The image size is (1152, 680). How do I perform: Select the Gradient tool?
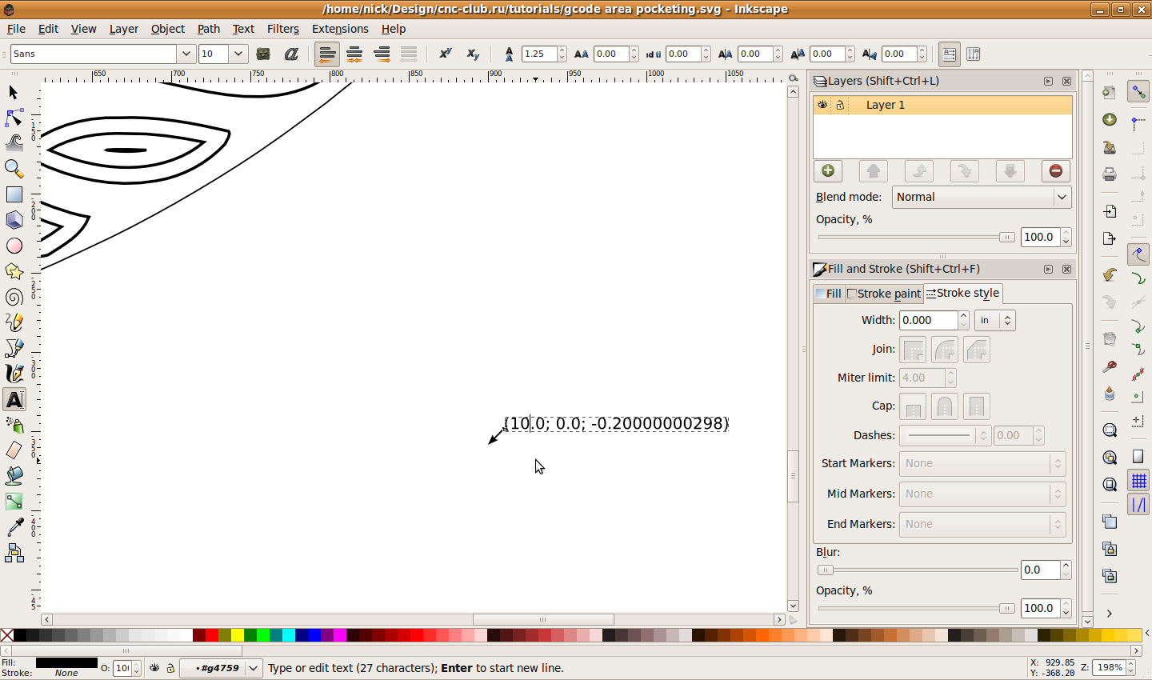(x=14, y=502)
